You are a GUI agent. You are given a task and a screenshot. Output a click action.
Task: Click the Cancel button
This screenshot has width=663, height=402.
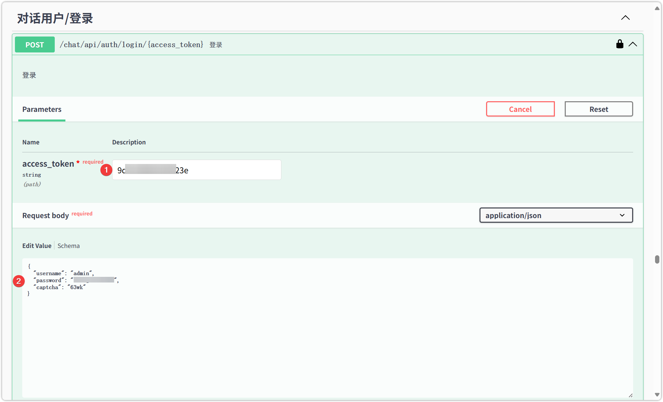click(520, 109)
